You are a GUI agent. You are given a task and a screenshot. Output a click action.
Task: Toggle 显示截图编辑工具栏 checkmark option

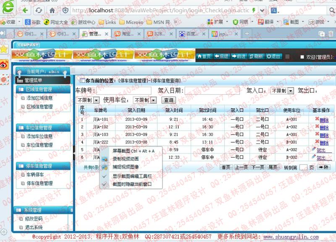[x=132, y=176]
